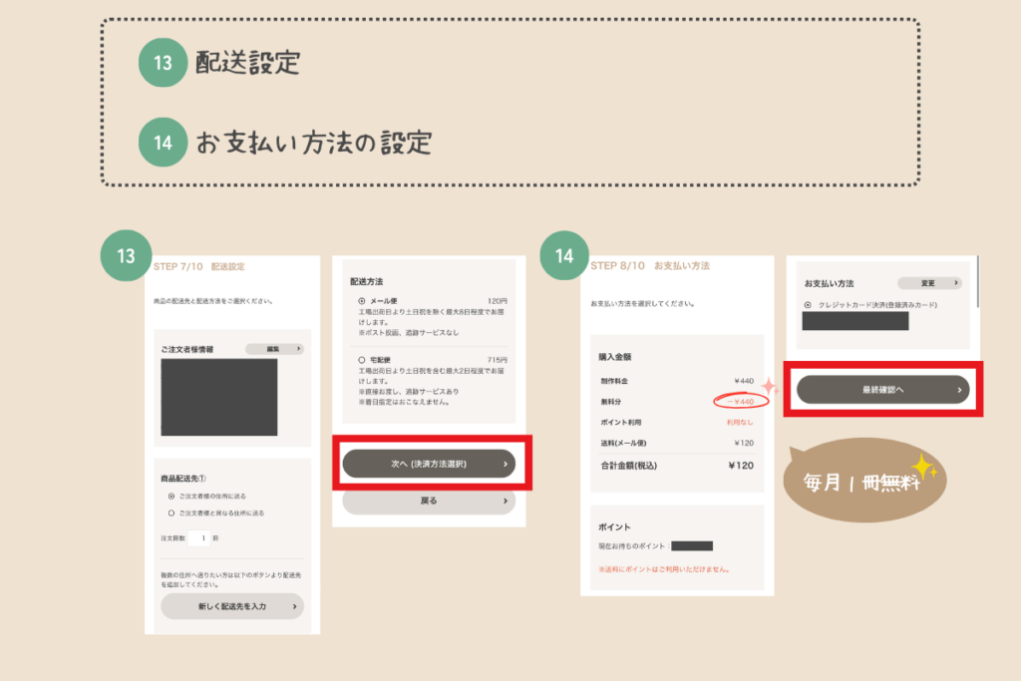
Task: Click 変更 button beside お支払い方法
Action: [929, 283]
